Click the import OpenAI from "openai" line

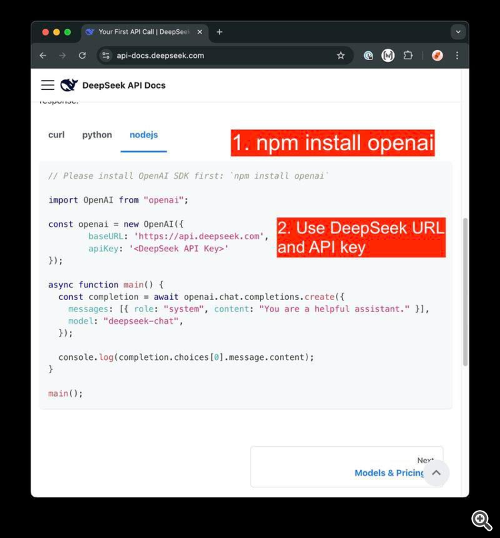tap(119, 200)
